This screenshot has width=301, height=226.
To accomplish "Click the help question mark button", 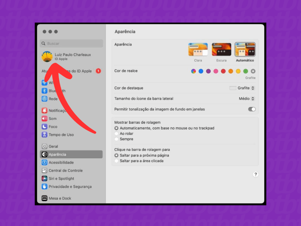I will tap(256, 175).
